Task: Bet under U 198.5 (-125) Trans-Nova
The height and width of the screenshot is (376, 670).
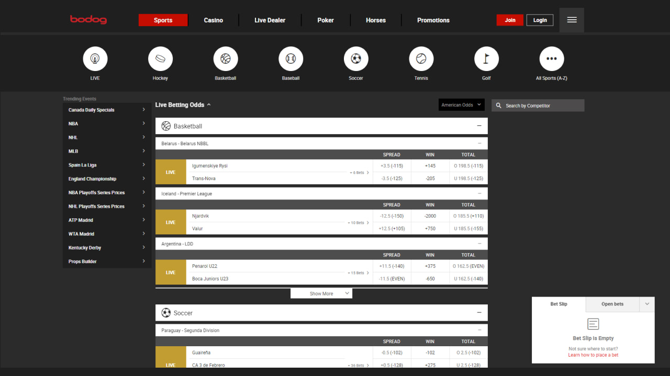Action: [468, 178]
